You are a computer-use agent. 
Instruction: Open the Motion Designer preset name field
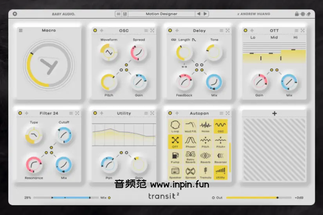[161, 14]
